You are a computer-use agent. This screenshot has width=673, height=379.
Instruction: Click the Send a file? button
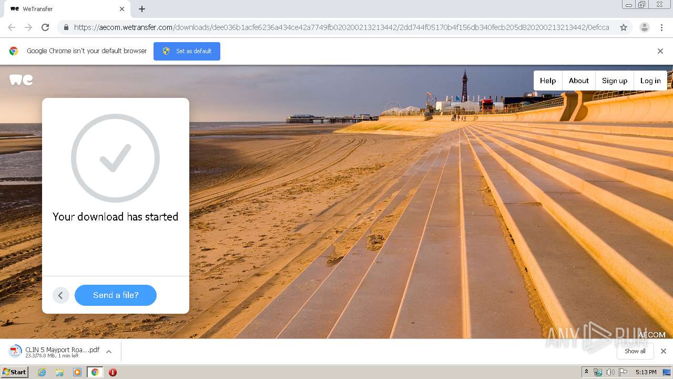[116, 295]
